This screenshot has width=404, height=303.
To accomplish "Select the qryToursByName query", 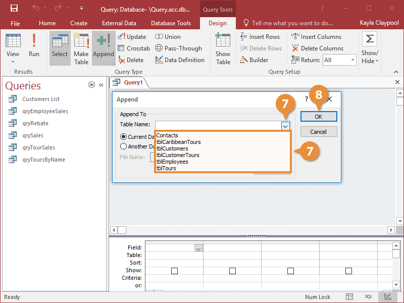I will (43, 160).
